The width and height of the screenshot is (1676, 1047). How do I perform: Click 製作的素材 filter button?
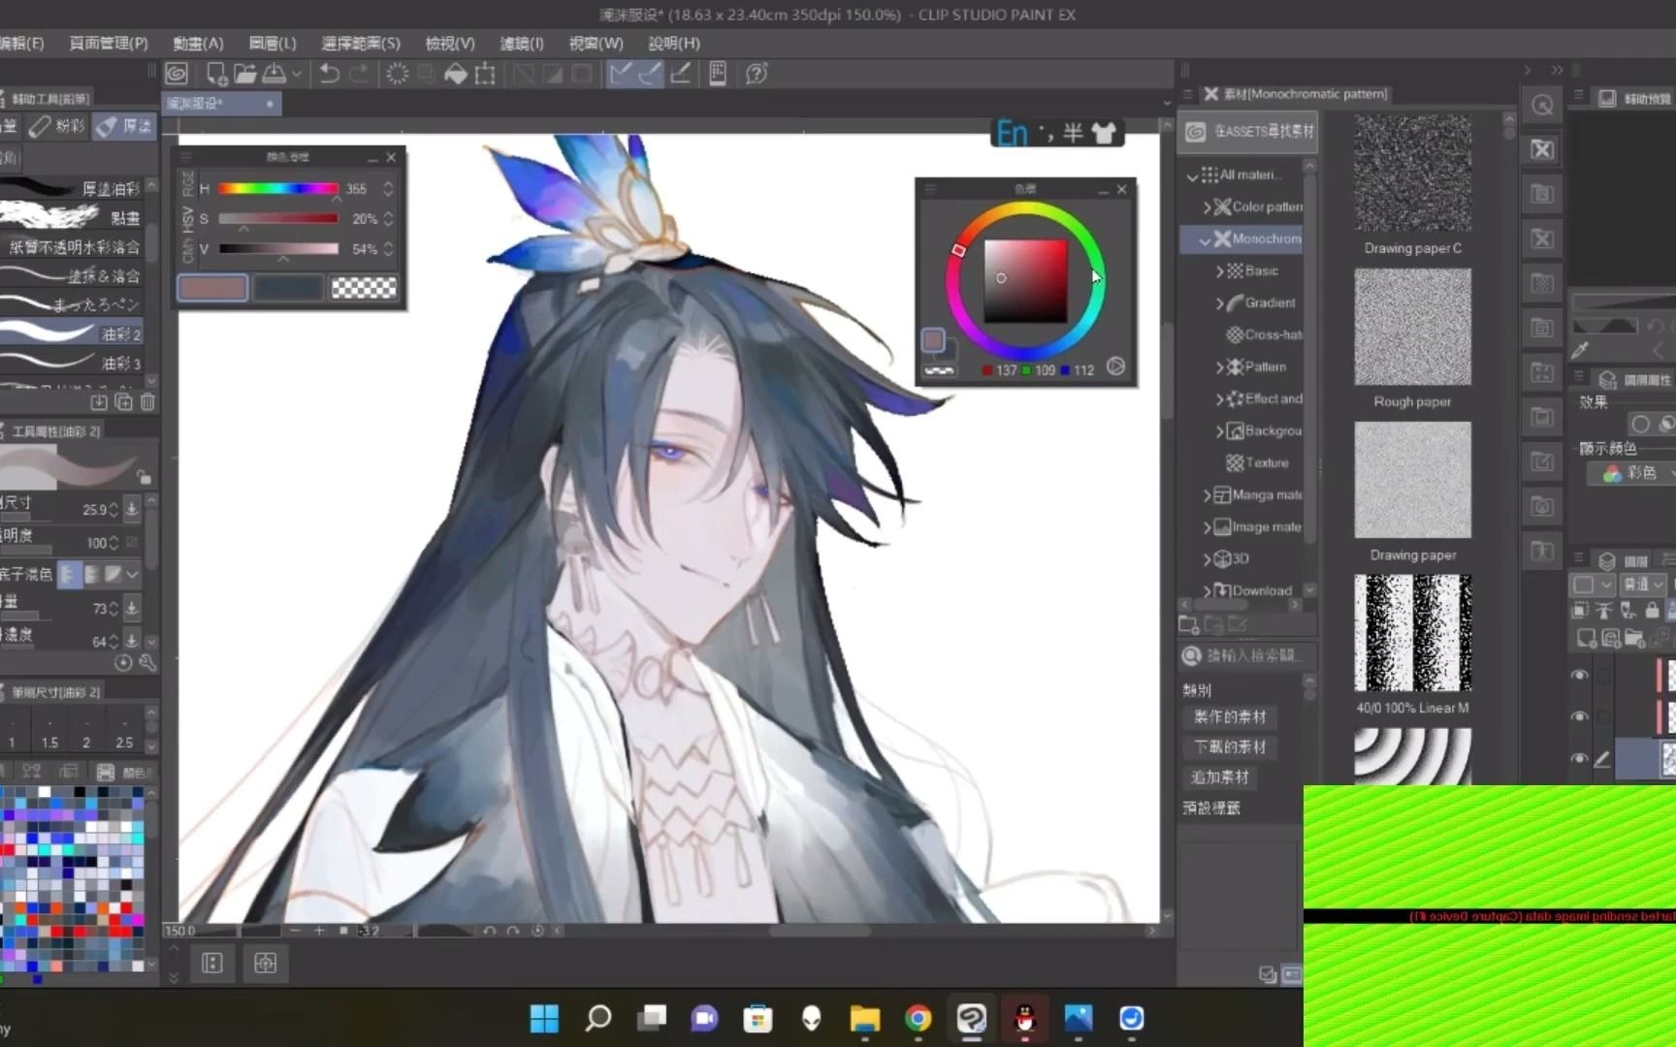(1230, 717)
